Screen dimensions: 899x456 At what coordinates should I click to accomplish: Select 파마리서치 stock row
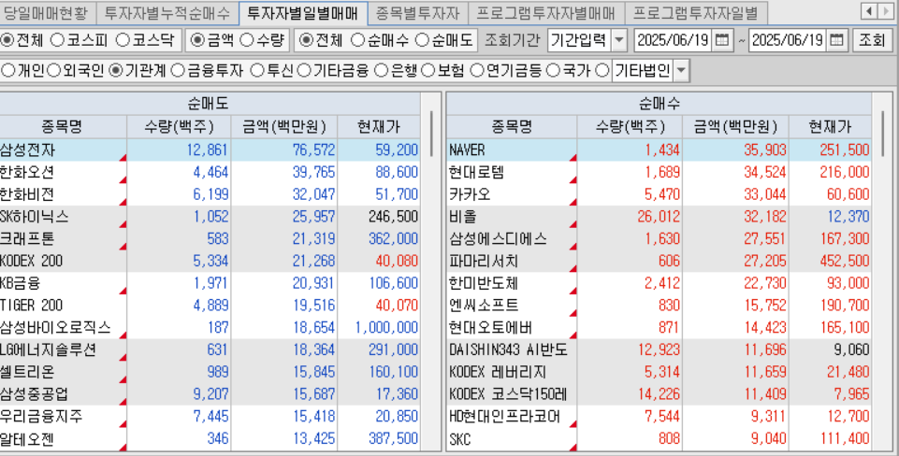click(x=659, y=262)
